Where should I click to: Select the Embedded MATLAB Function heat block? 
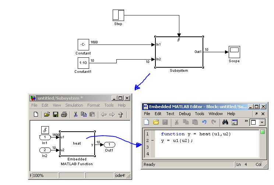(x=77, y=143)
